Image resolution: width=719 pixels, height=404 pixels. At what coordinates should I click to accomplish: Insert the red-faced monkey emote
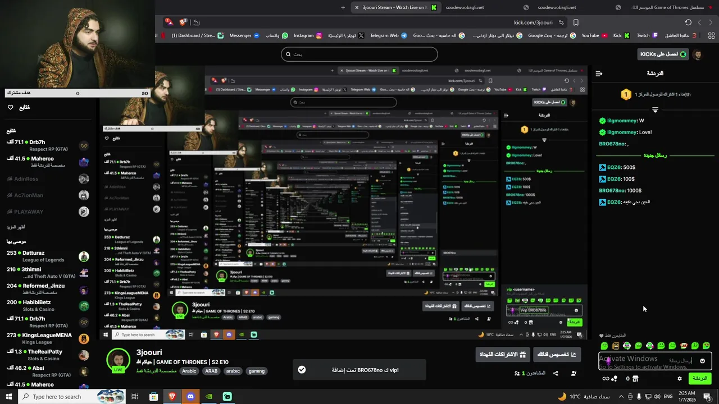tap(684, 346)
